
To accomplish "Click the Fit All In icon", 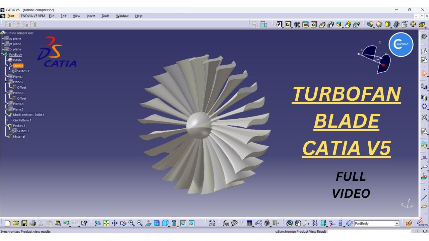I will click(x=106, y=223).
